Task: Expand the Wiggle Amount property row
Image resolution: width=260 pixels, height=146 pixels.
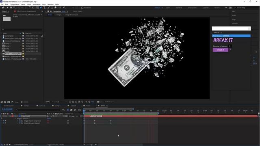Action: coord(17,123)
